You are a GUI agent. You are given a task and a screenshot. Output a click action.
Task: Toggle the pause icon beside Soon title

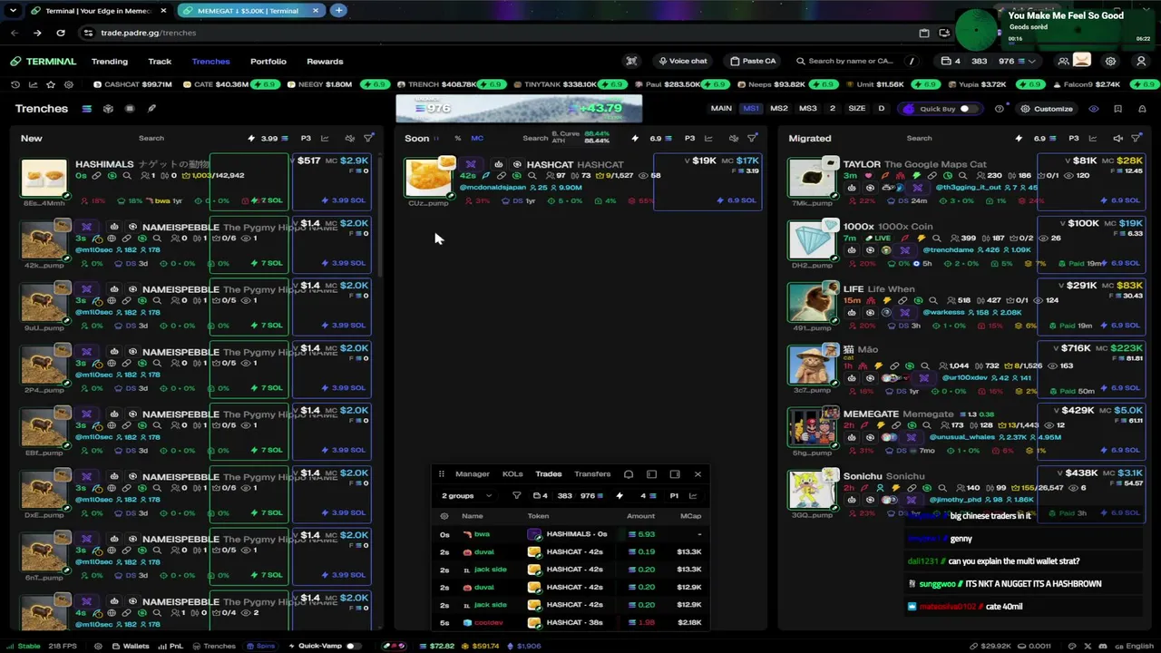coord(436,138)
